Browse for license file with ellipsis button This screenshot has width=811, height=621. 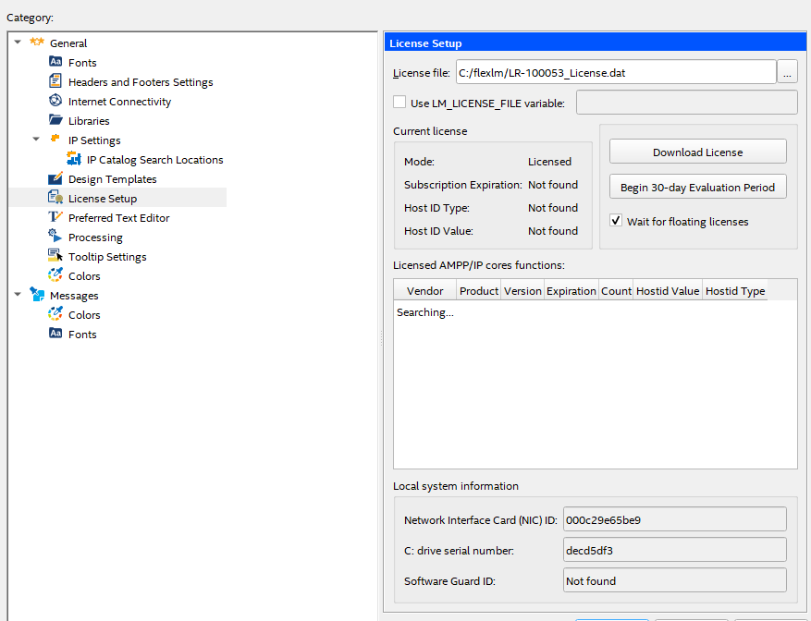pos(788,72)
